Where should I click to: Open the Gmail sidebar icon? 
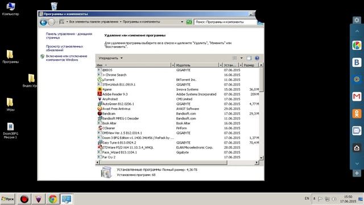[x=357, y=96]
